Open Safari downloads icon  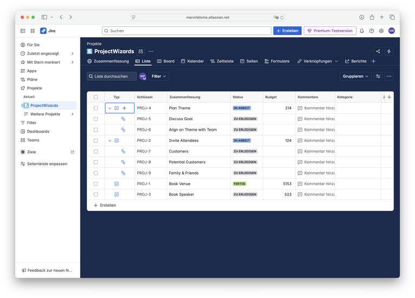362,17
